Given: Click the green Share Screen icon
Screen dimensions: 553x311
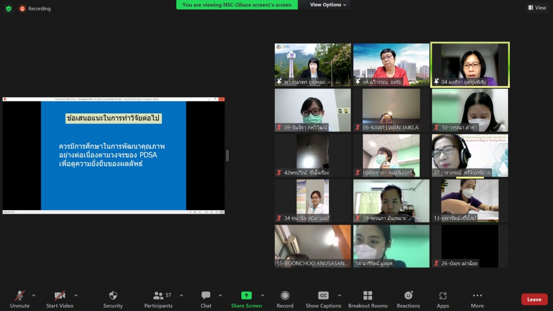Looking at the screenshot, I should pyautogui.click(x=246, y=296).
